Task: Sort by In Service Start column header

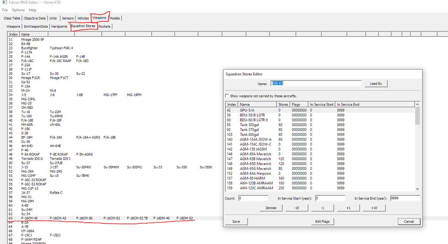Action: point(322,104)
